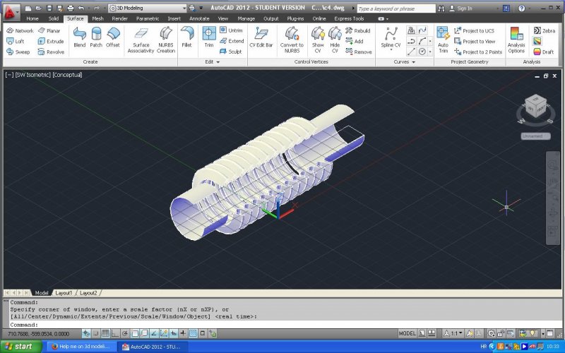Screen dimensions: 565x353
Task: Click Convert to NURBS
Action: point(292,38)
